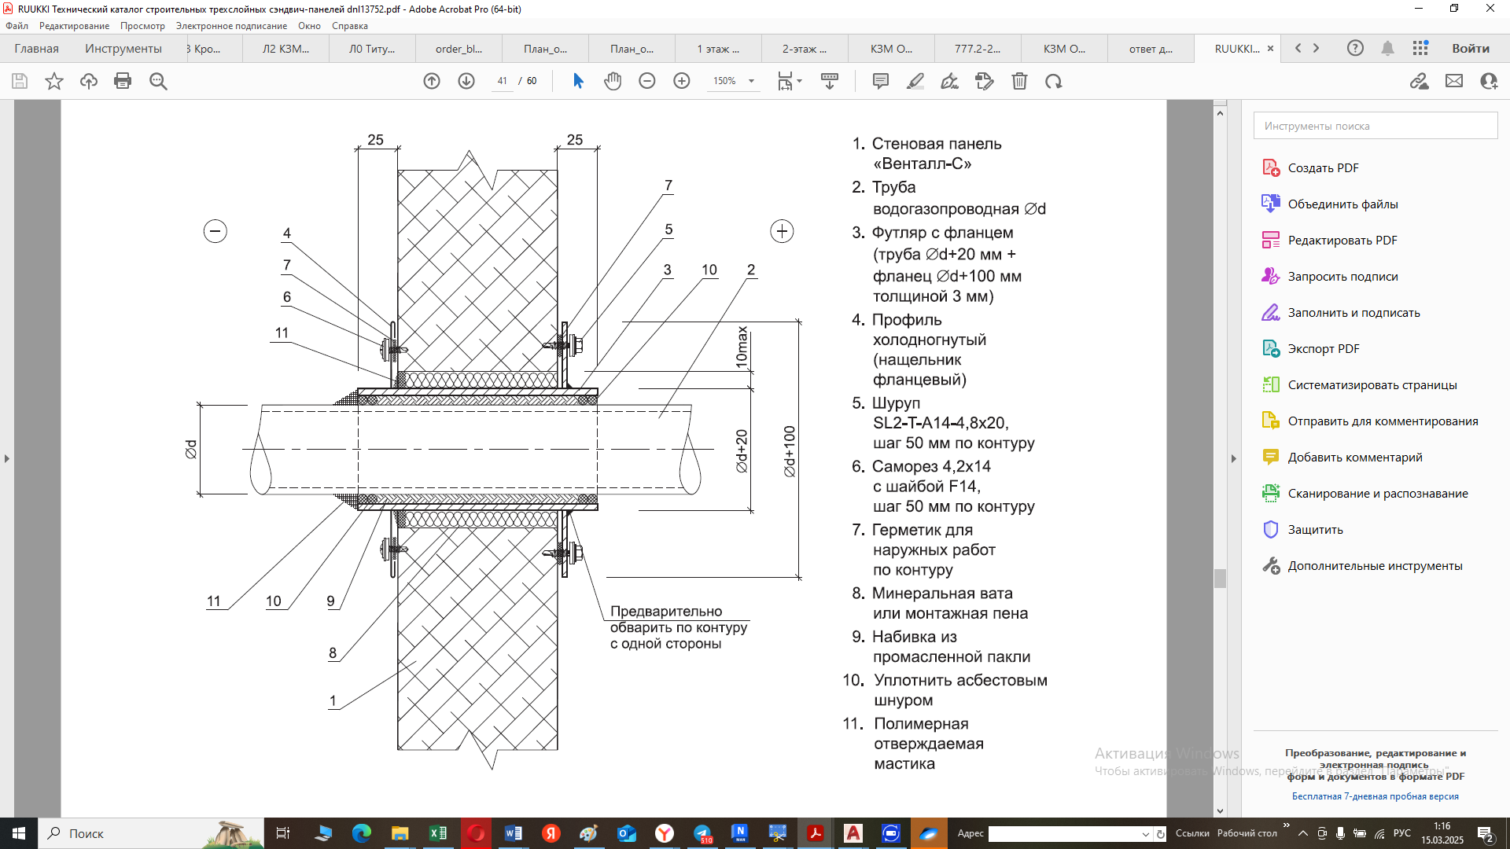This screenshot has height=849, width=1510.
Task: Switch to the order_bl... document tab
Action: click(x=459, y=49)
